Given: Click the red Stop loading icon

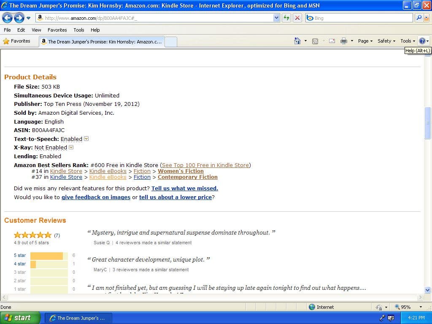Looking at the screenshot, I should point(297,18).
